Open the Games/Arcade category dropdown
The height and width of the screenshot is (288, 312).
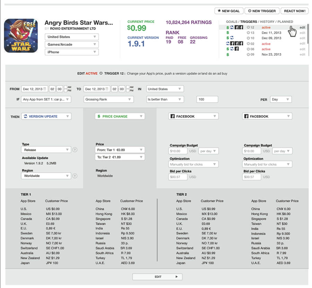(72, 44)
